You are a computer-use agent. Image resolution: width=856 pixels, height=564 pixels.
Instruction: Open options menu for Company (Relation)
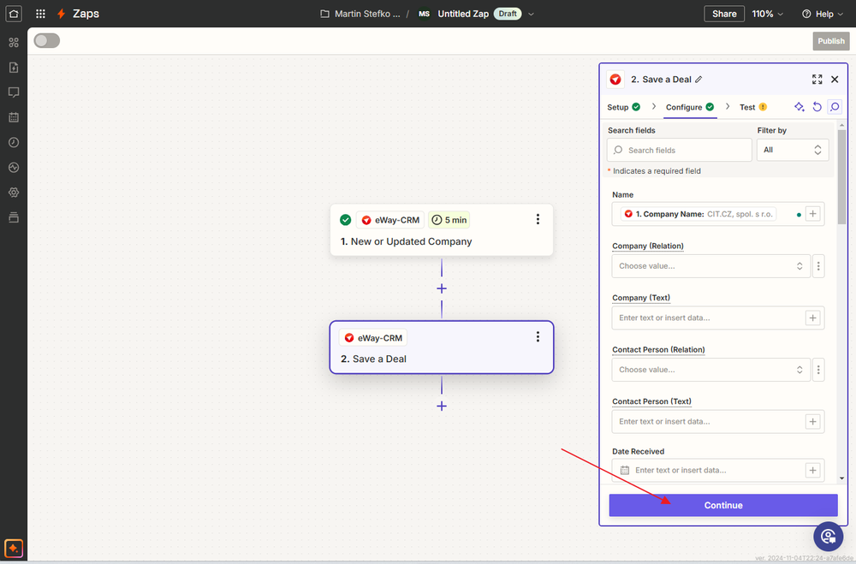coord(818,266)
